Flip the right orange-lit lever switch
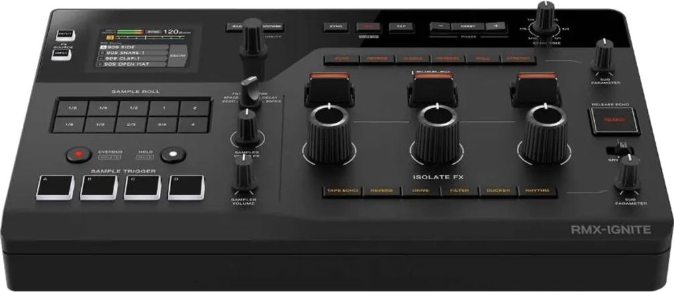Image resolution: width=674 pixels, height=292 pixels. tap(536, 88)
